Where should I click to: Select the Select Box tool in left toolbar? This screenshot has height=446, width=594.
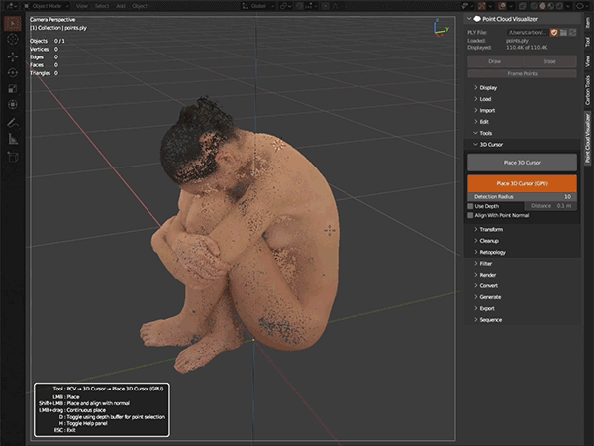(x=13, y=24)
